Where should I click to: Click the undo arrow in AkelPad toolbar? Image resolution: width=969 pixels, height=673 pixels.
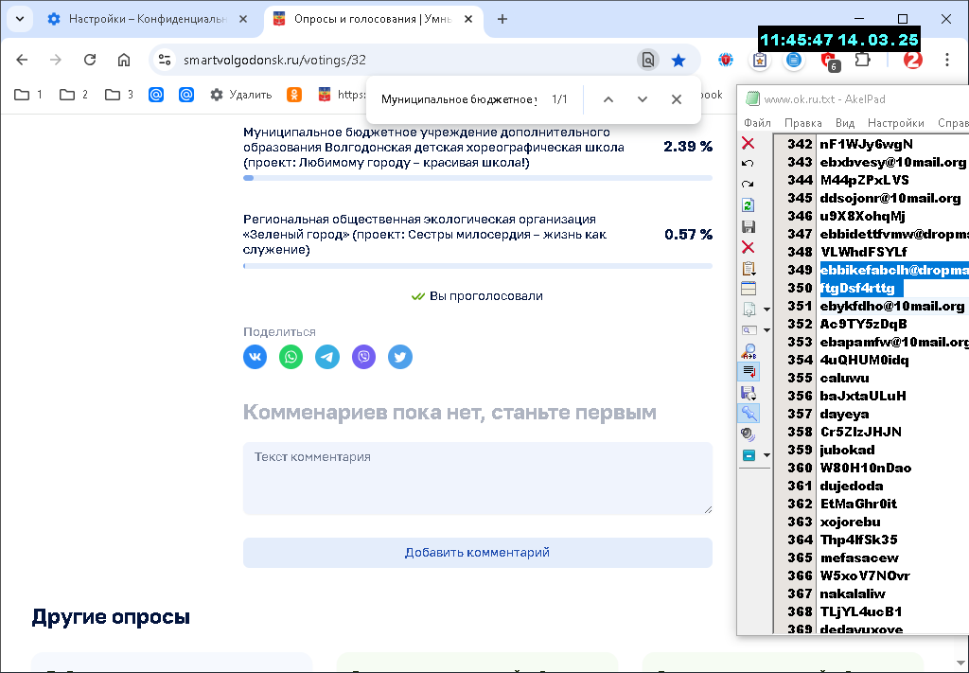(x=748, y=163)
